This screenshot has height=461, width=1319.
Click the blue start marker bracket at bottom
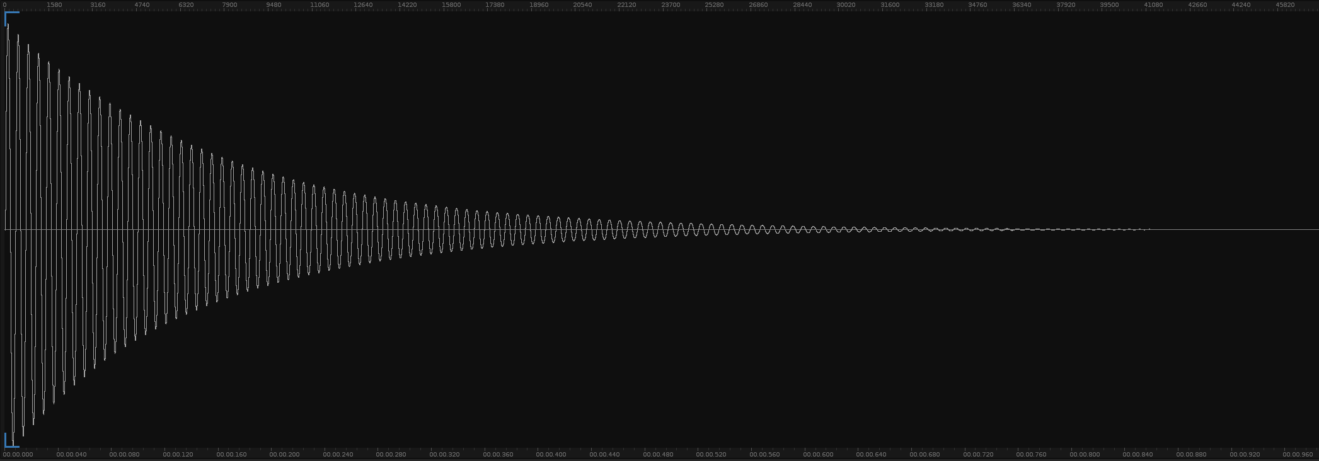11,445
